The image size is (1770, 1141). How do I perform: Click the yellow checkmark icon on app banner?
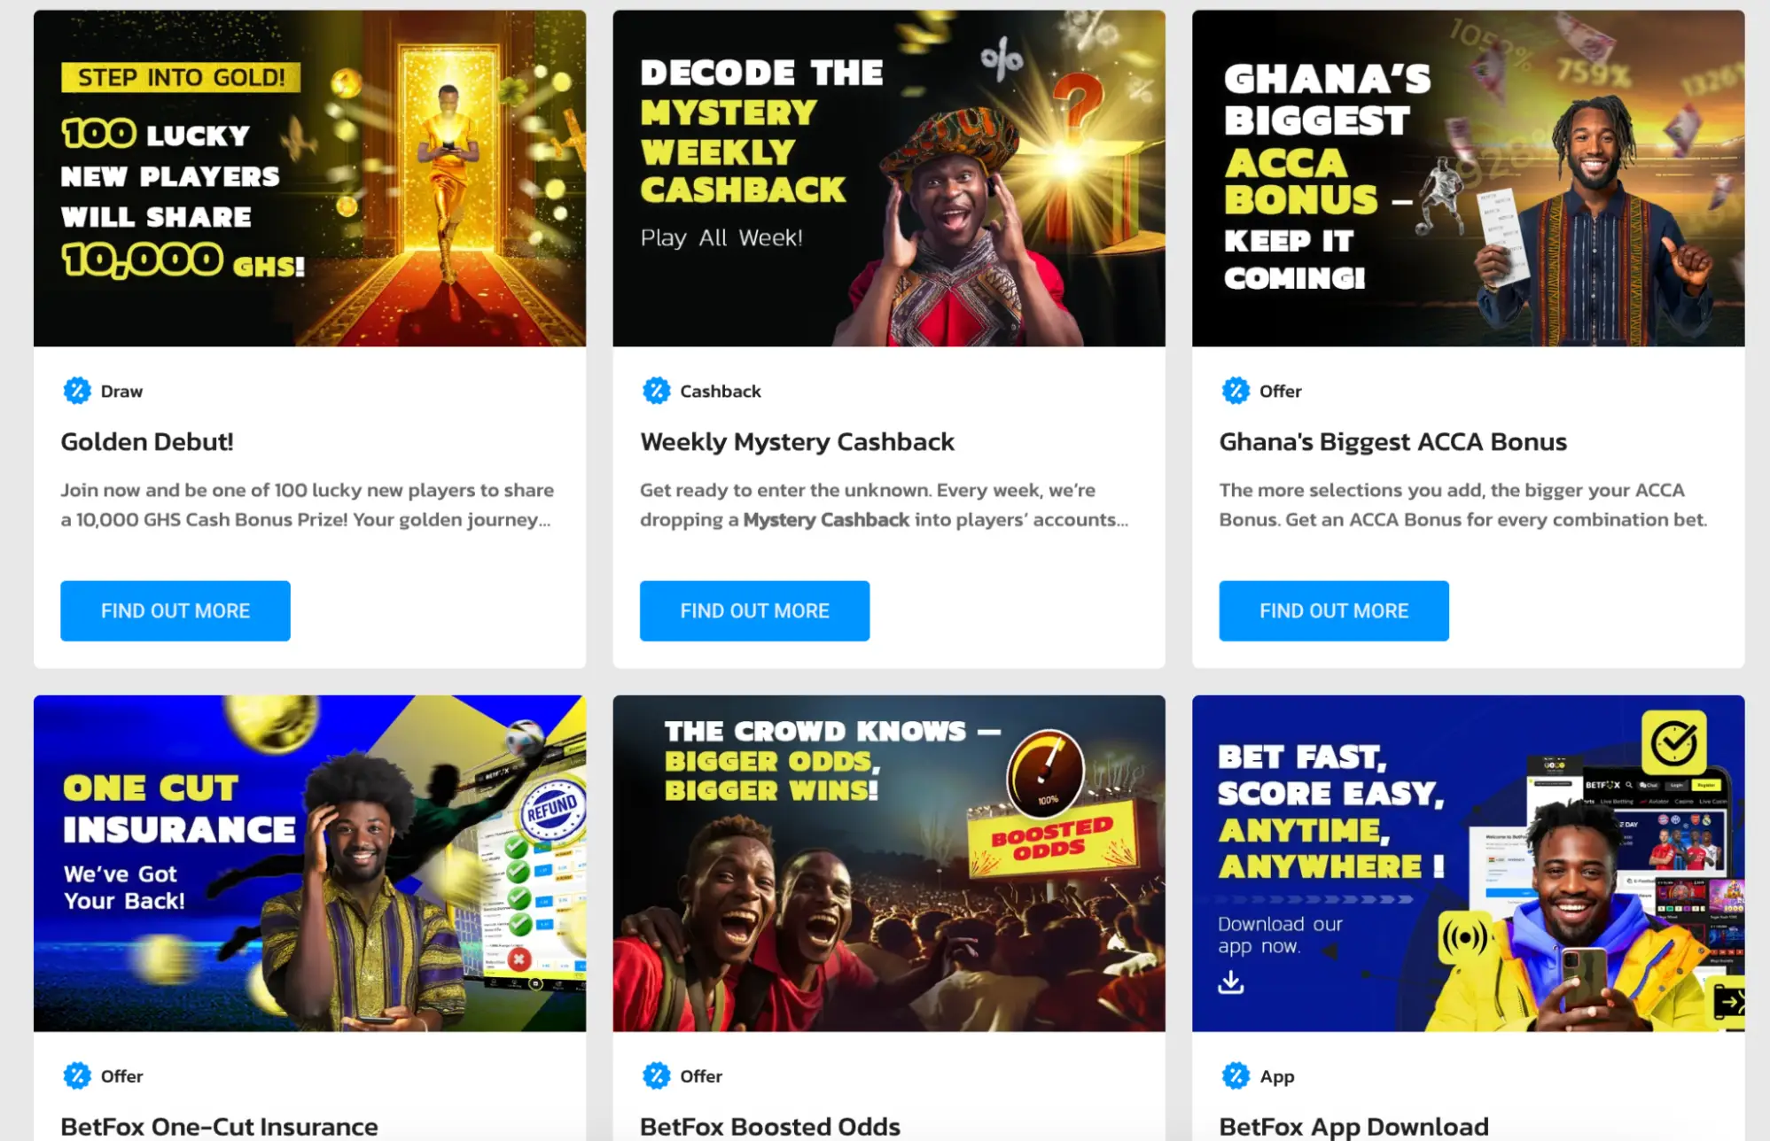(1673, 742)
